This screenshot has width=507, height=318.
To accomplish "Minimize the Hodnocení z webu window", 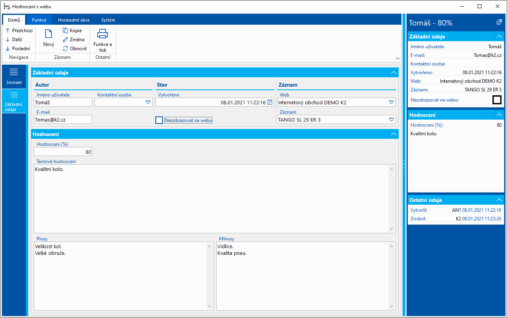I will pos(462,6).
